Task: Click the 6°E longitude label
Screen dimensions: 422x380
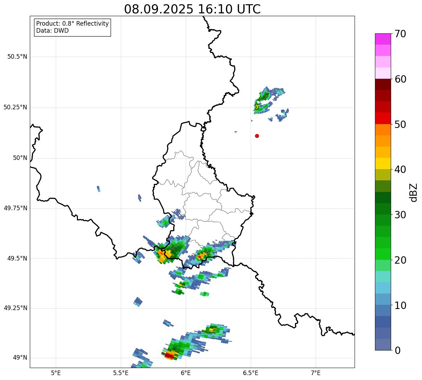Action: 186,373
